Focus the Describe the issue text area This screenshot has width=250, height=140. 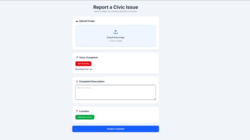[116, 92]
